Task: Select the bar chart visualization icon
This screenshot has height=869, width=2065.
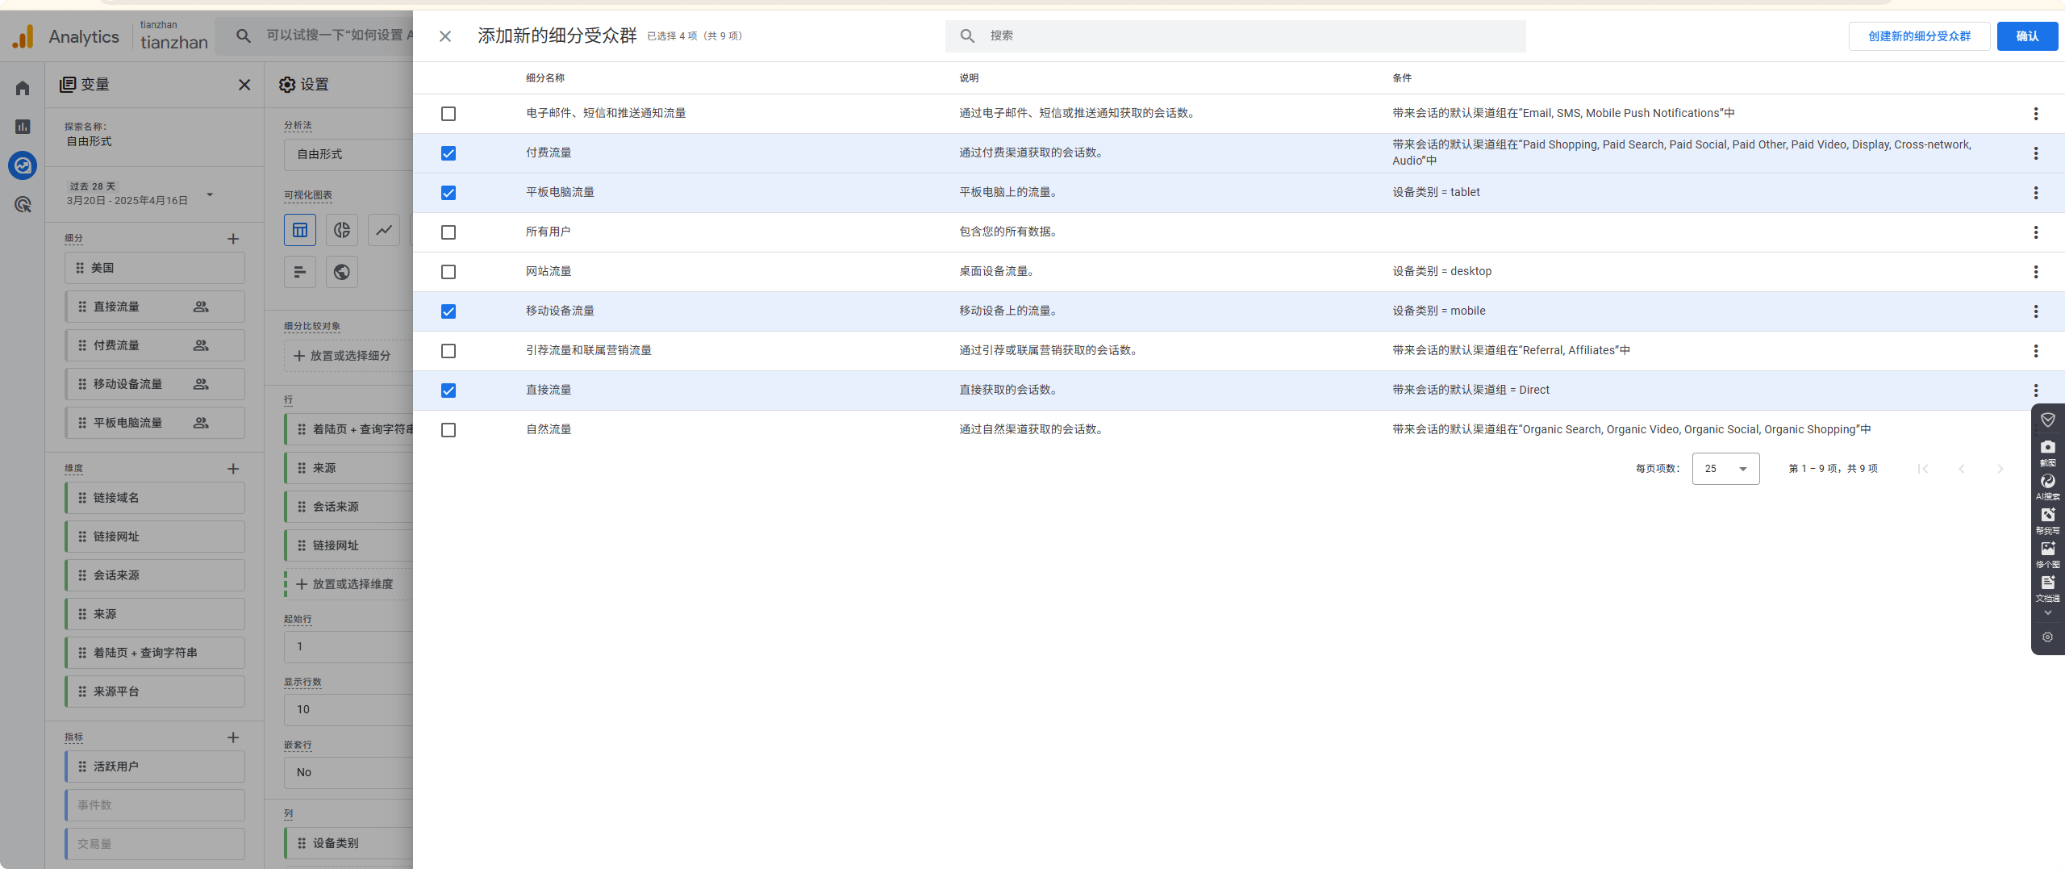Action: pyautogui.click(x=300, y=272)
